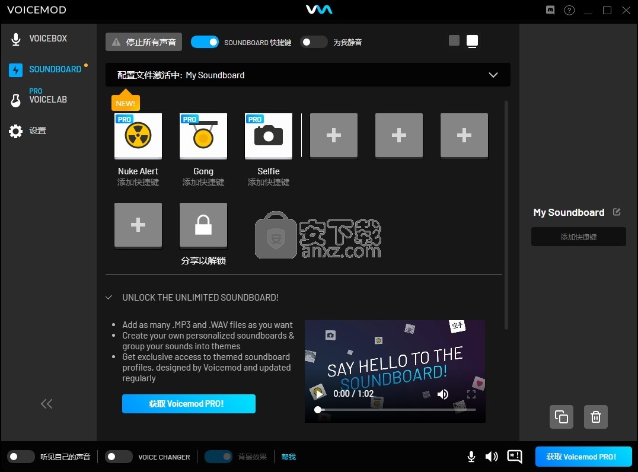Open the Voicebox section

point(48,39)
